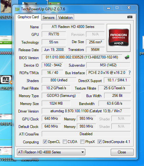Switch to the Sensors tab

(x=49, y=18)
